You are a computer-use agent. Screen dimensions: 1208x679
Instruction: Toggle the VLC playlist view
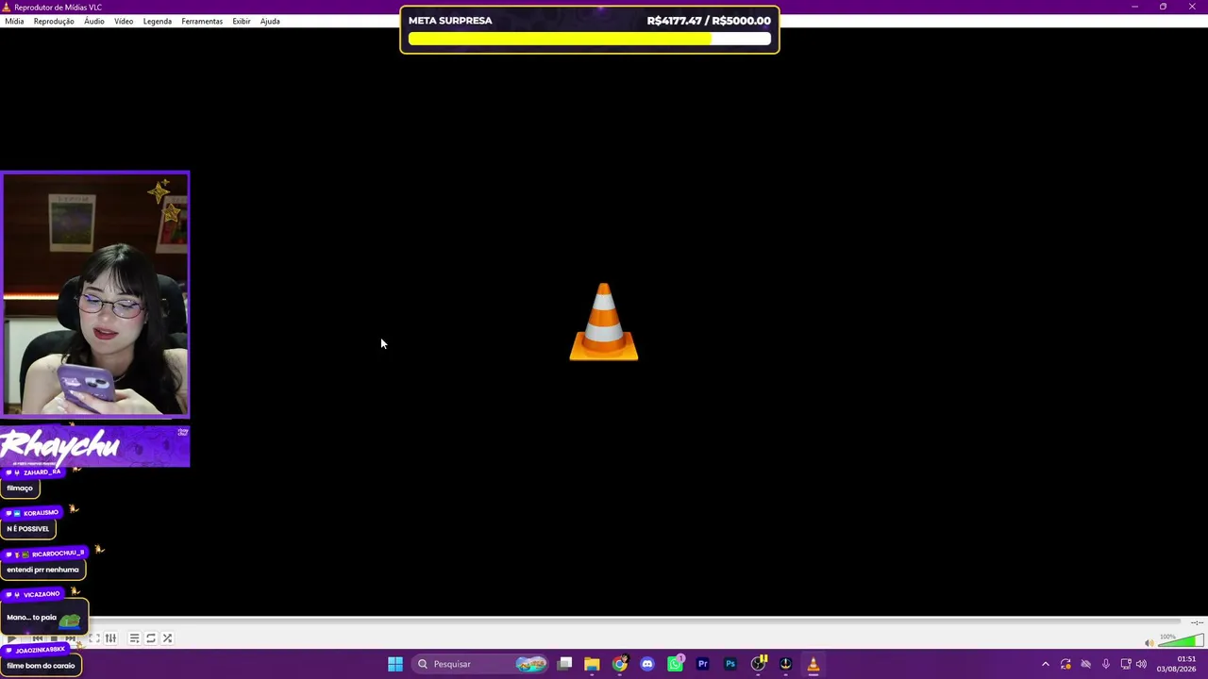click(134, 638)
